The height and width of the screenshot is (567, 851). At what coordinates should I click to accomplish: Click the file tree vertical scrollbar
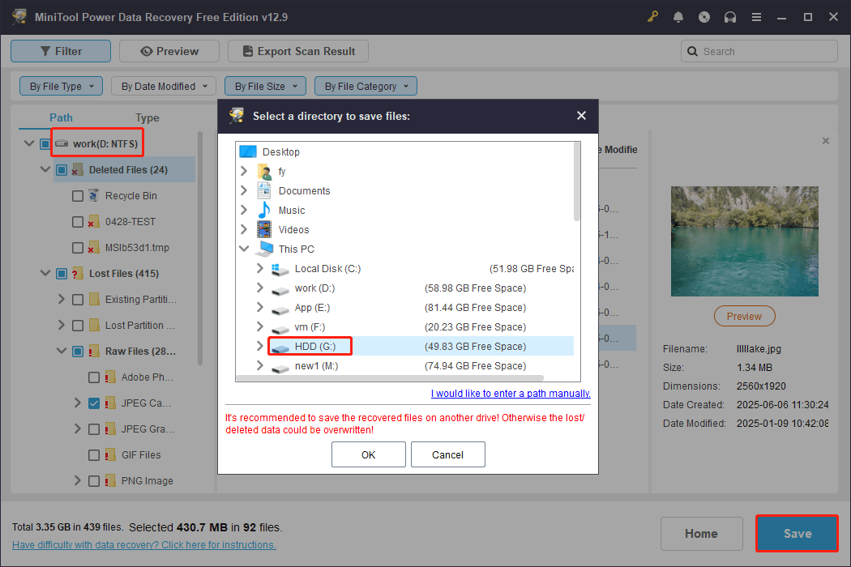[200, 248]
